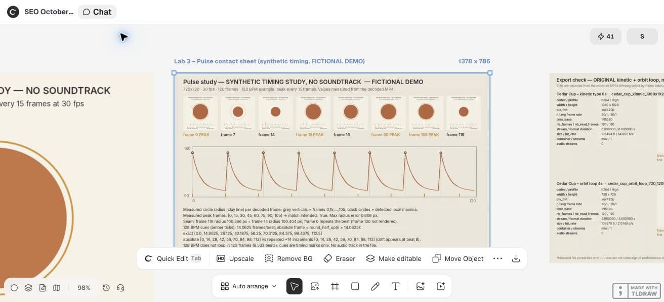Screen dimensions: 664x302
Task: Open the version history clock icon
Action: [x=106, y=288]
